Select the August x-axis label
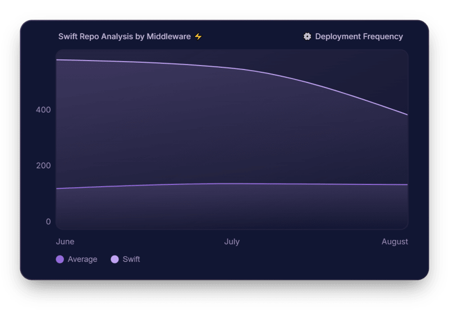449x310 pixels. (x=395, y=242)
